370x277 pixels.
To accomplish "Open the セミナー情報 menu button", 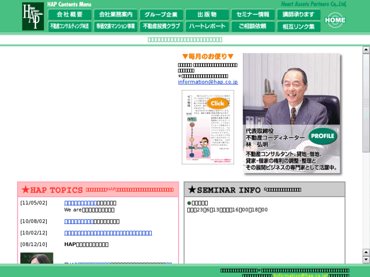I will click(x=253, y=14).
